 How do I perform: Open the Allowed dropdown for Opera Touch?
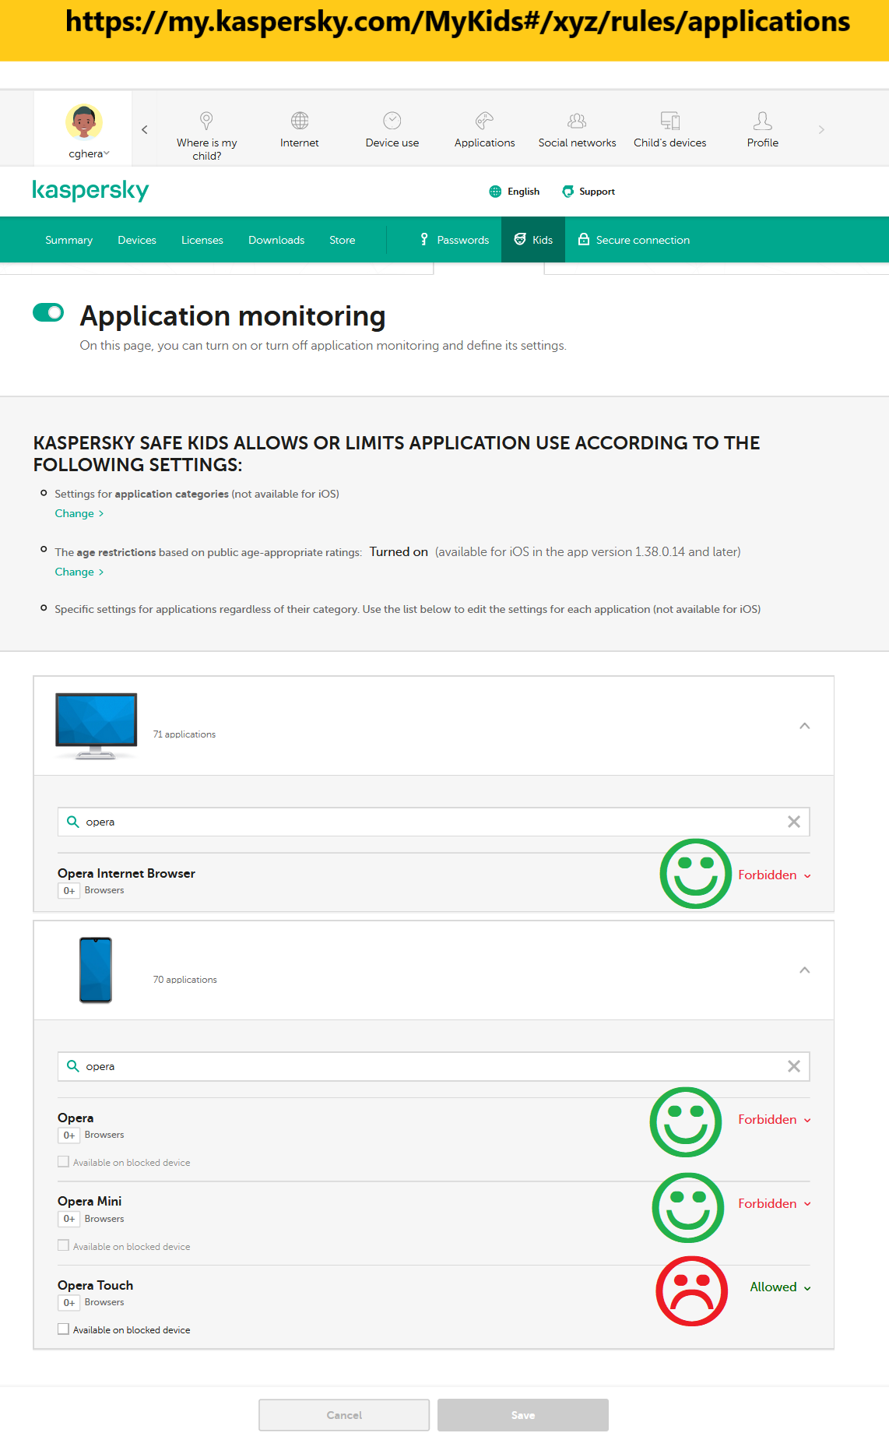click(780, 1287)
